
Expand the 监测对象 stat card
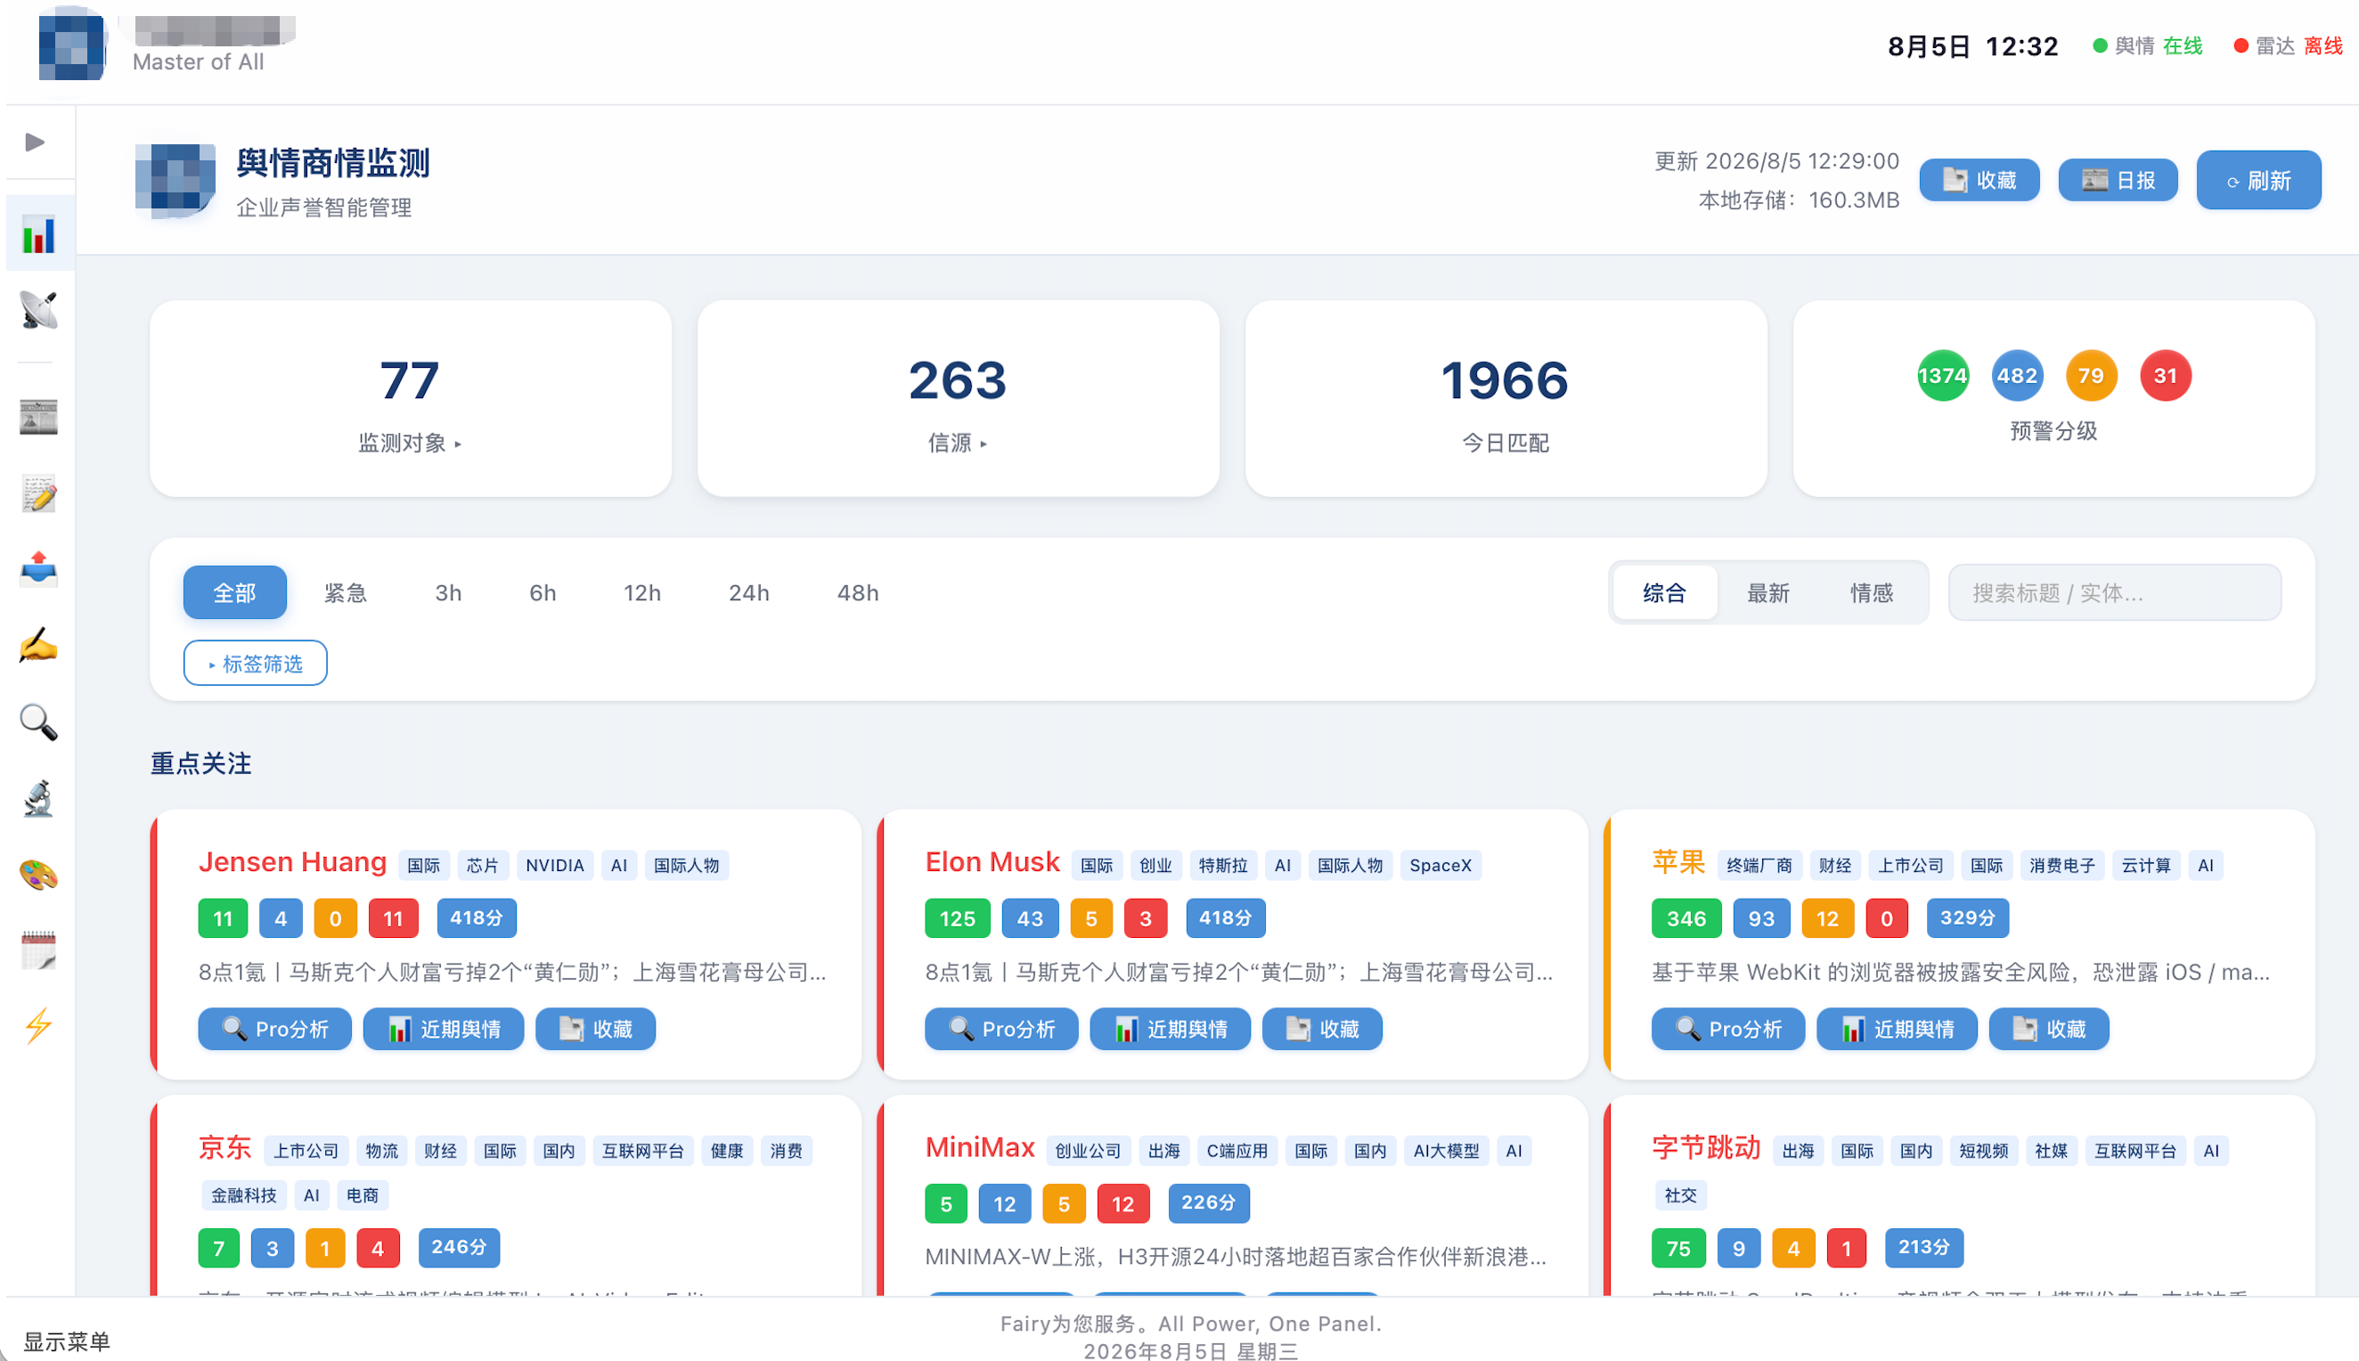(x=411, y=399)
